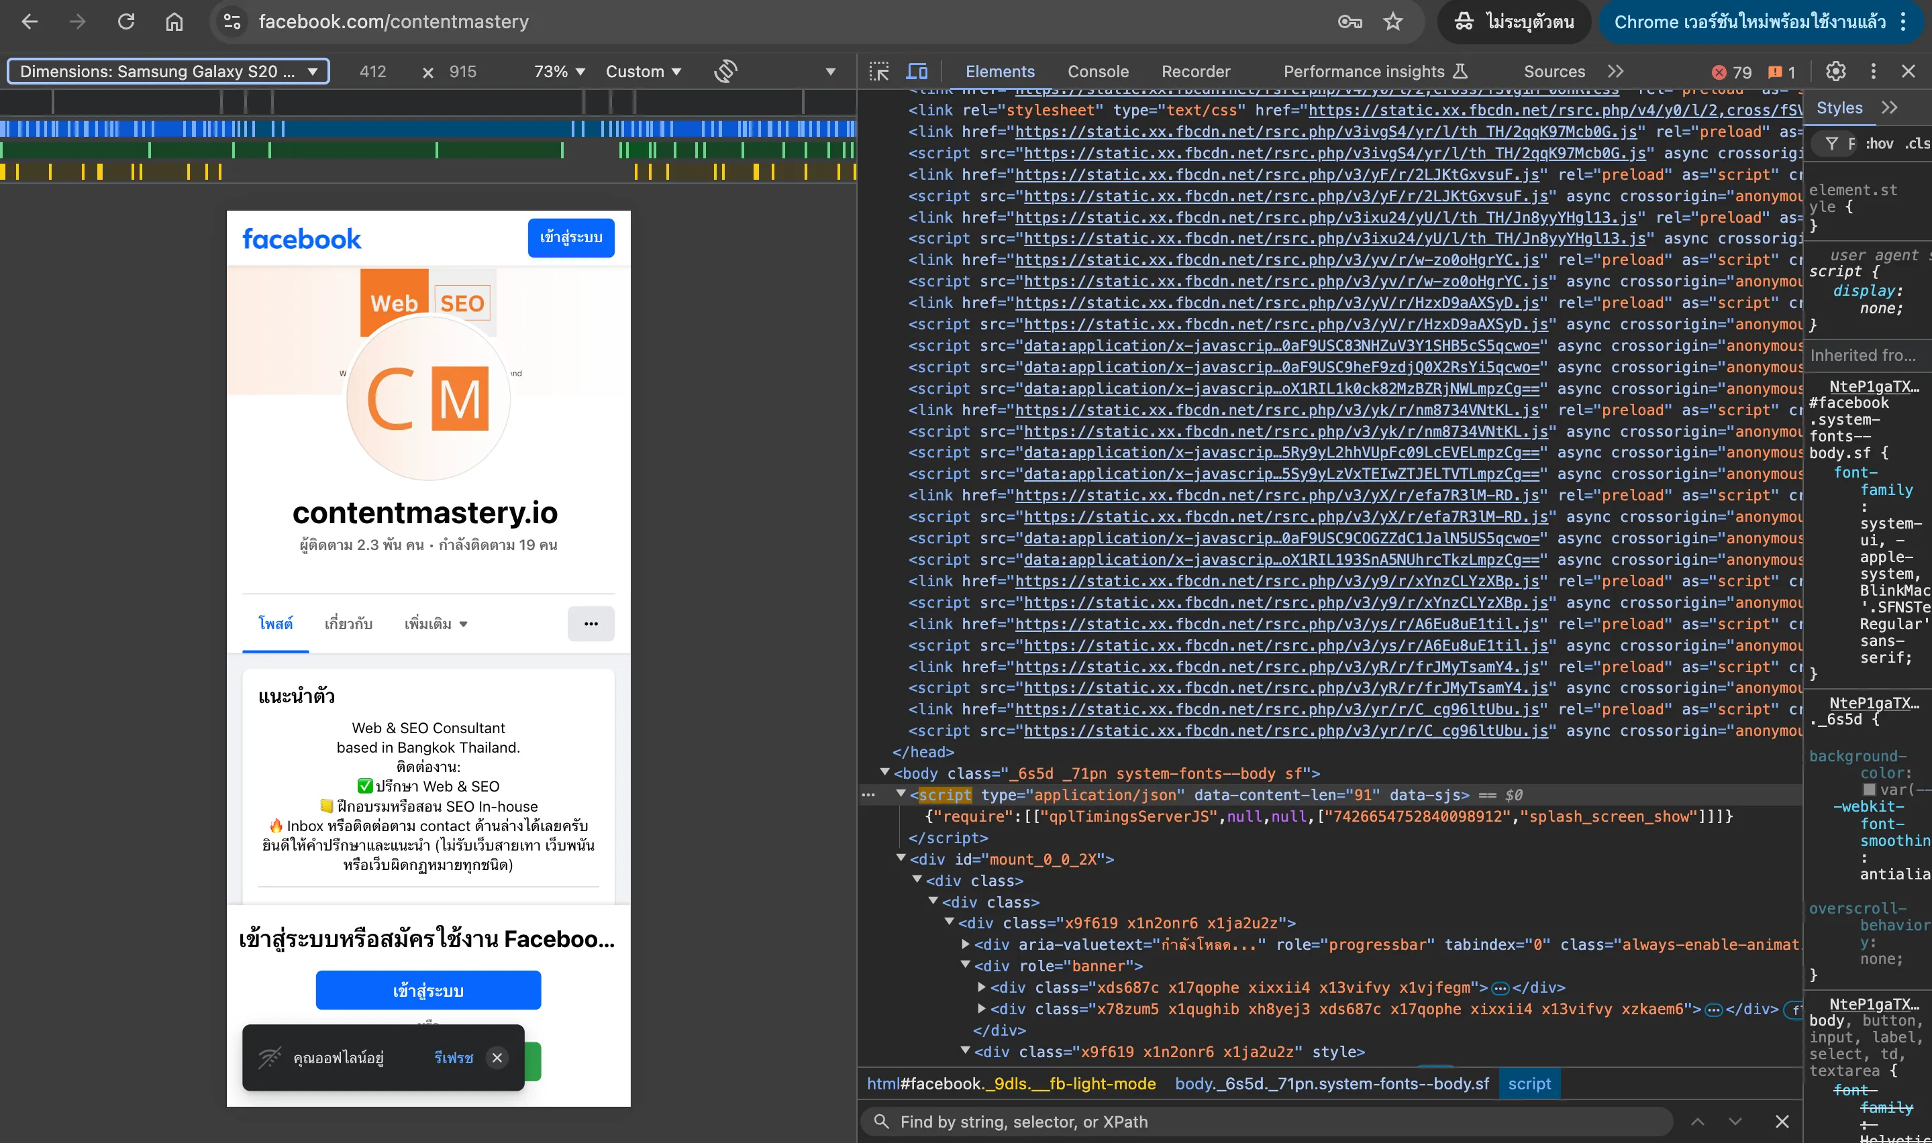This screenshot has width=1932, height=1143.
Task: Click the address bar URL
Action: [394, 21]
